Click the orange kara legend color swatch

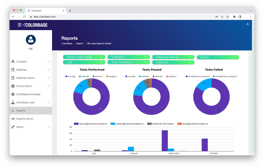coord(179,124)
